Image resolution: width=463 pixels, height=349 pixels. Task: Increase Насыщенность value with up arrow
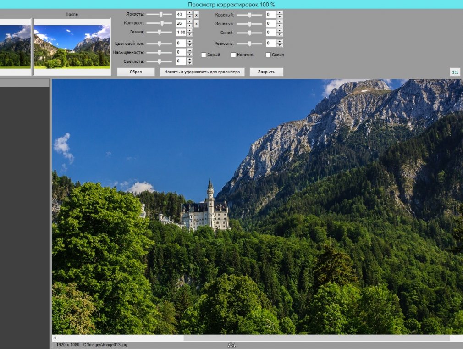(x=190, y=50)
